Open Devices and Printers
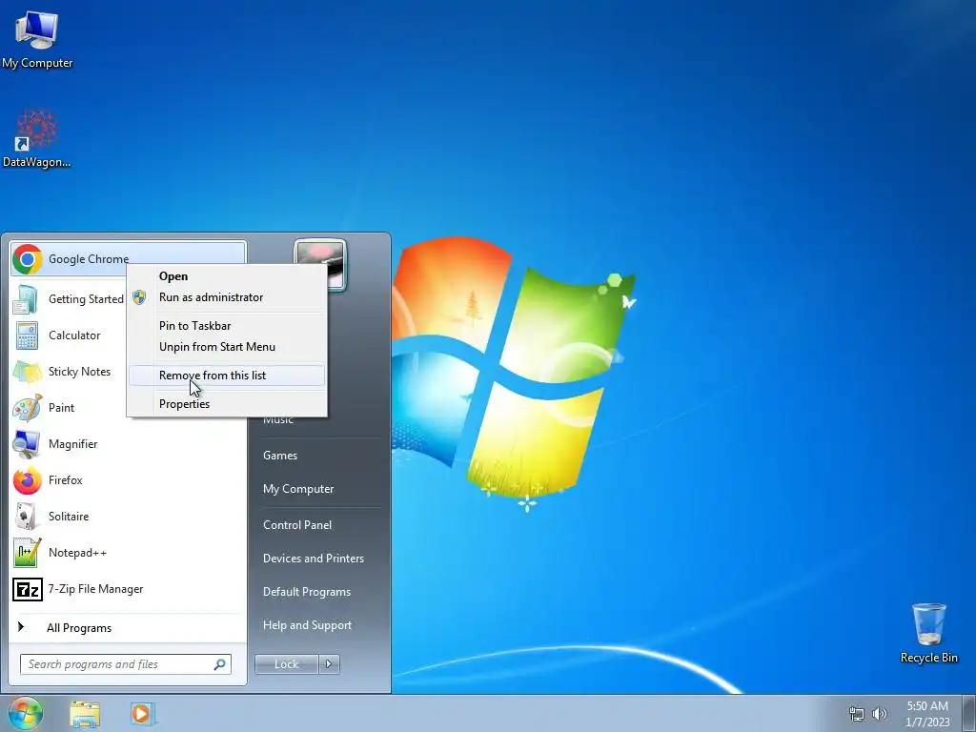Image resolution: width=976 pixels, height=732 pixels. [x=313, y=559]
